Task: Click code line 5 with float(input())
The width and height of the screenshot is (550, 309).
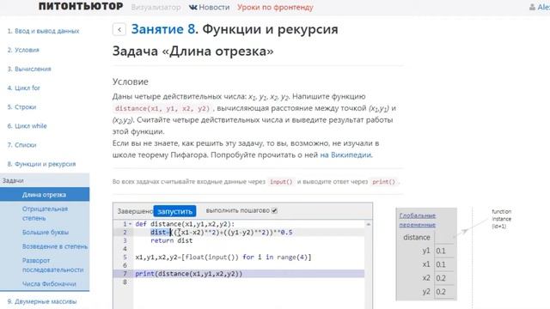Action: pyautogui.click(x=223, y=257)
